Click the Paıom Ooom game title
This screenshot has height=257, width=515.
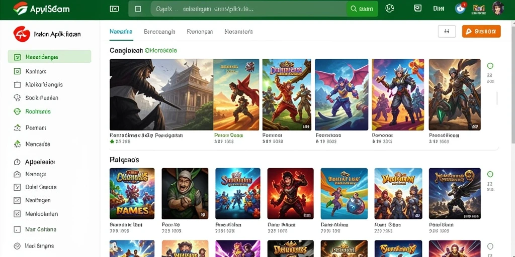tap(228, 135)
